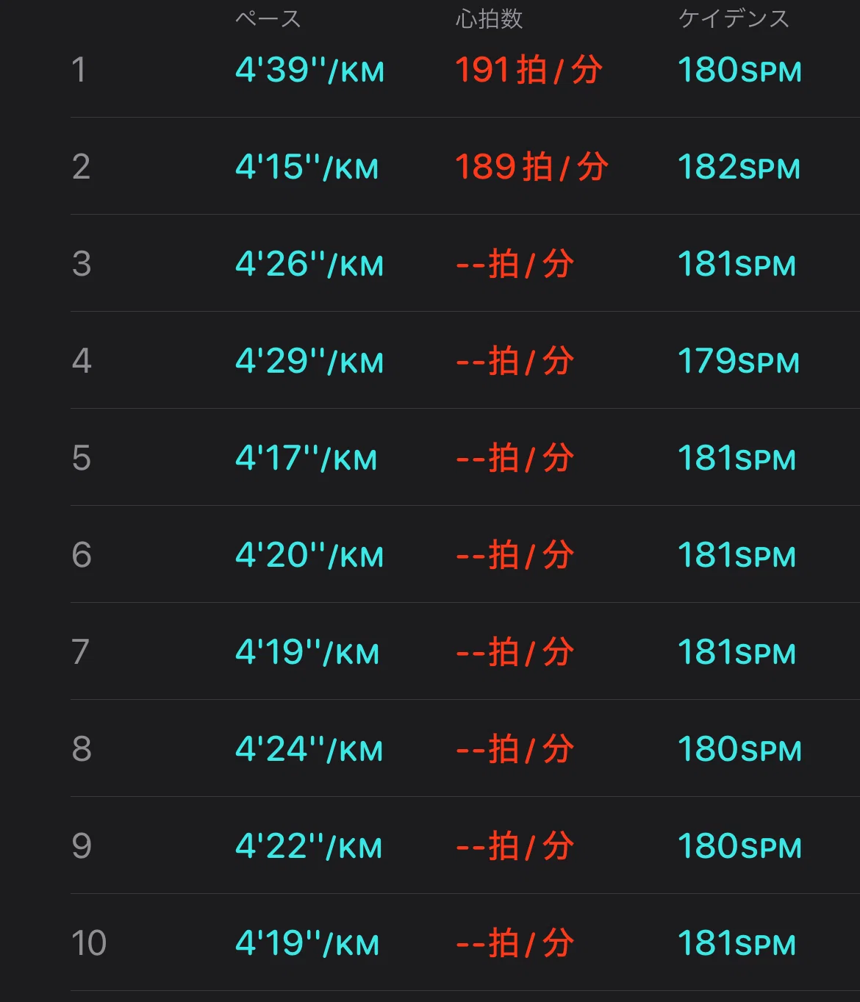Tap the 4'15''/KM pace in split 2

tap(307, 167)
